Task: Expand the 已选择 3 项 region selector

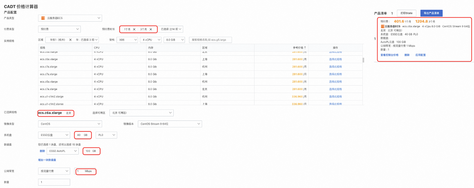Action: point(89,40)
